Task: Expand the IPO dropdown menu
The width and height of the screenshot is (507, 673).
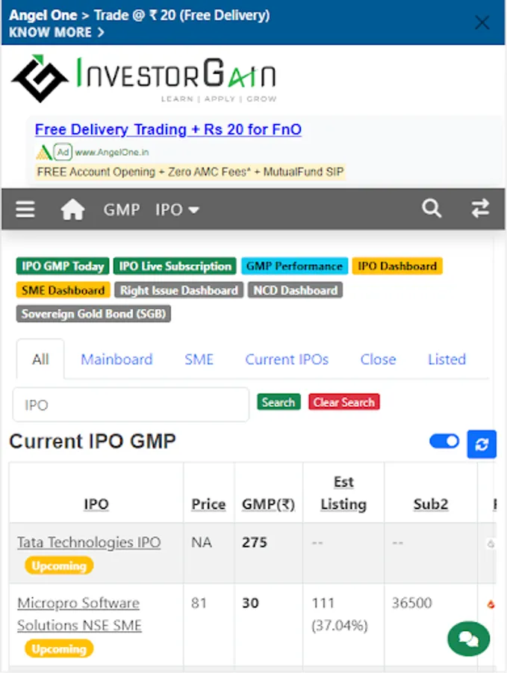Action: pos(177,210)
